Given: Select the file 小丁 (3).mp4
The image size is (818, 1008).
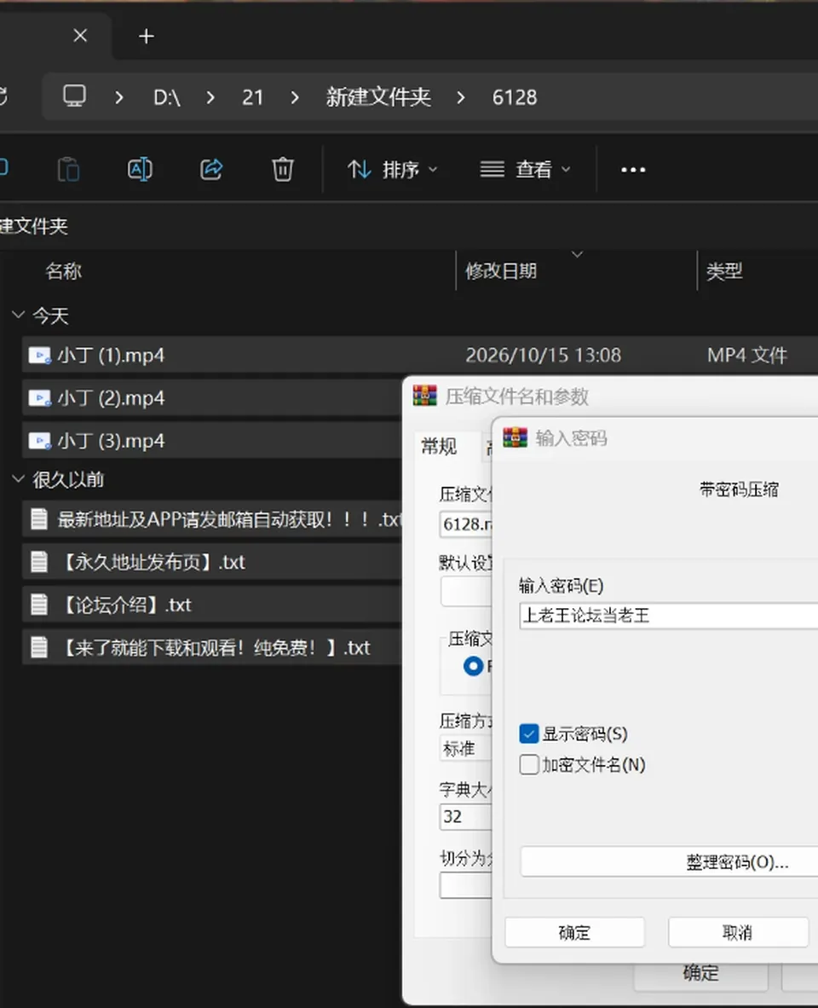Looking at the screenshot, I should (x=212, y=440).
